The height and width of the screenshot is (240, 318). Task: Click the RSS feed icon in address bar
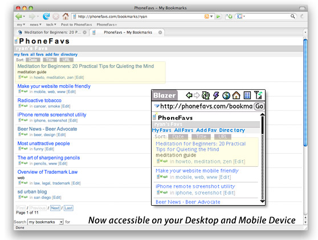[x=206, y=17]
